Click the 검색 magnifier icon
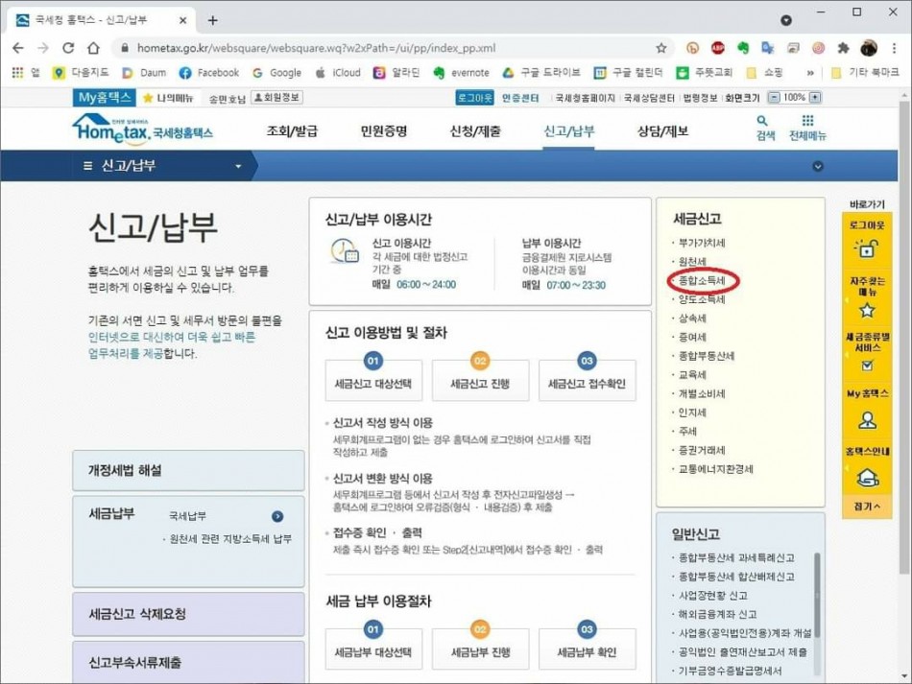The width and height of the screenshot is (912, 684). pos(763,122)
